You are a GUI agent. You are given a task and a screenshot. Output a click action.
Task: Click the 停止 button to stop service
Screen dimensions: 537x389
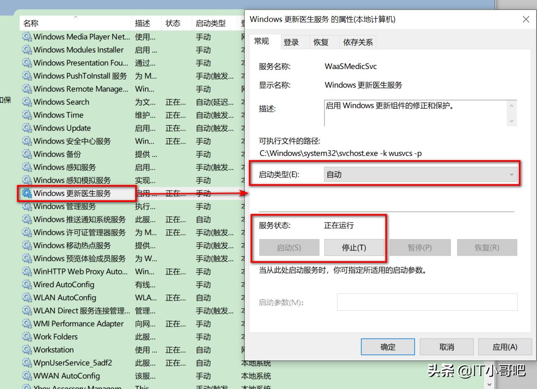tap(355, 247)
